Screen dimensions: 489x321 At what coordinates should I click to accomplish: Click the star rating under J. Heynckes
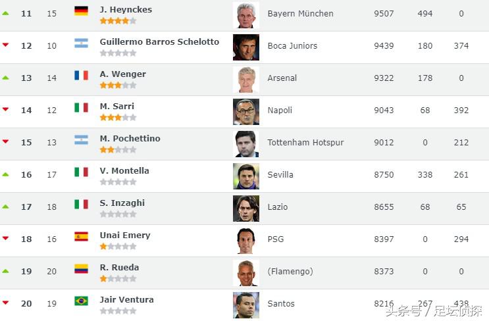118,21
